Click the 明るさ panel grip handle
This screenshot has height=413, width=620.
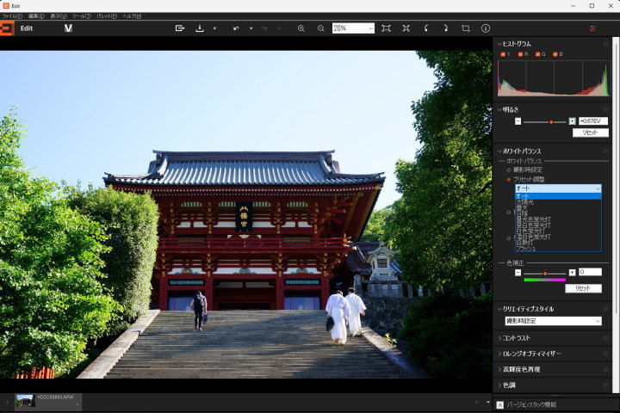(x=605, y=110)
